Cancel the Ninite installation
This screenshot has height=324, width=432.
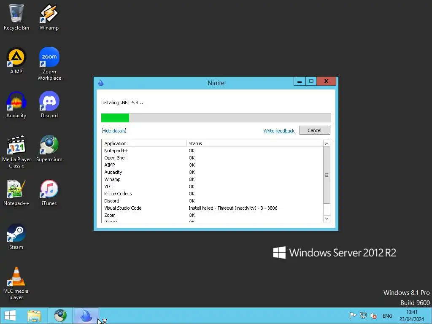coord(315,130)
